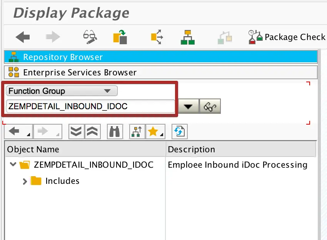Viewport: 327px width, 240px height.
Task: Click the ZEMPDETAIL_INBOUND_IDOC name input field
Action: click(x=90, y=106)
